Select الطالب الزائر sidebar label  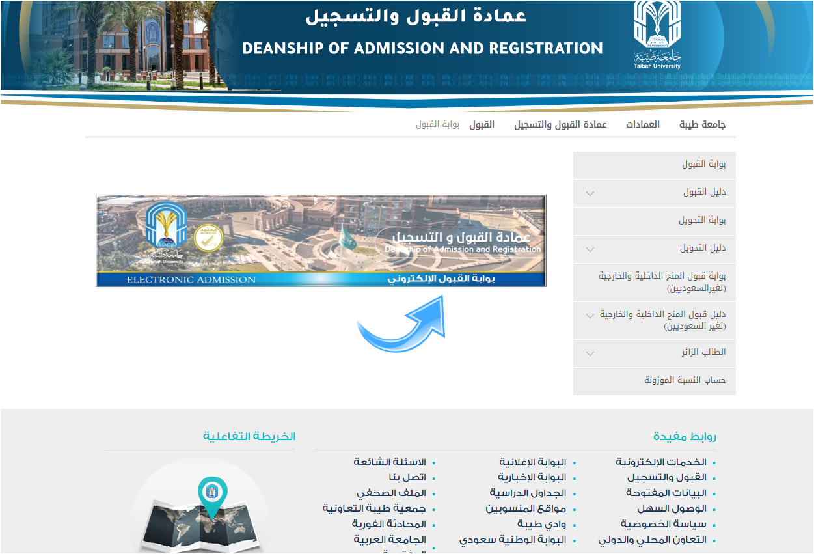[703, 352]
